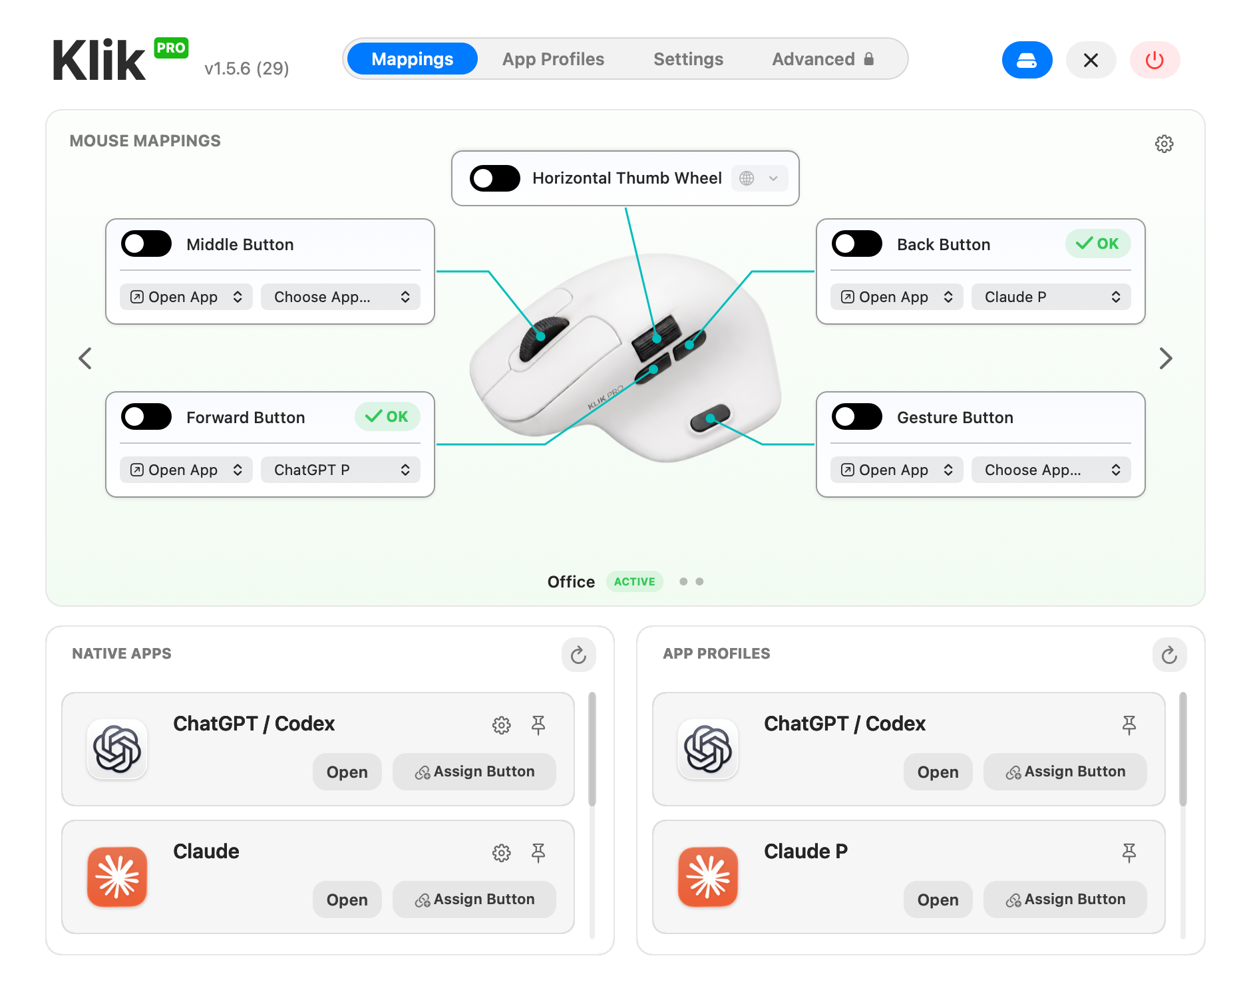Click the blue device drive icon button
This screenshot has width=1251, height=982.
point(1027,60)
